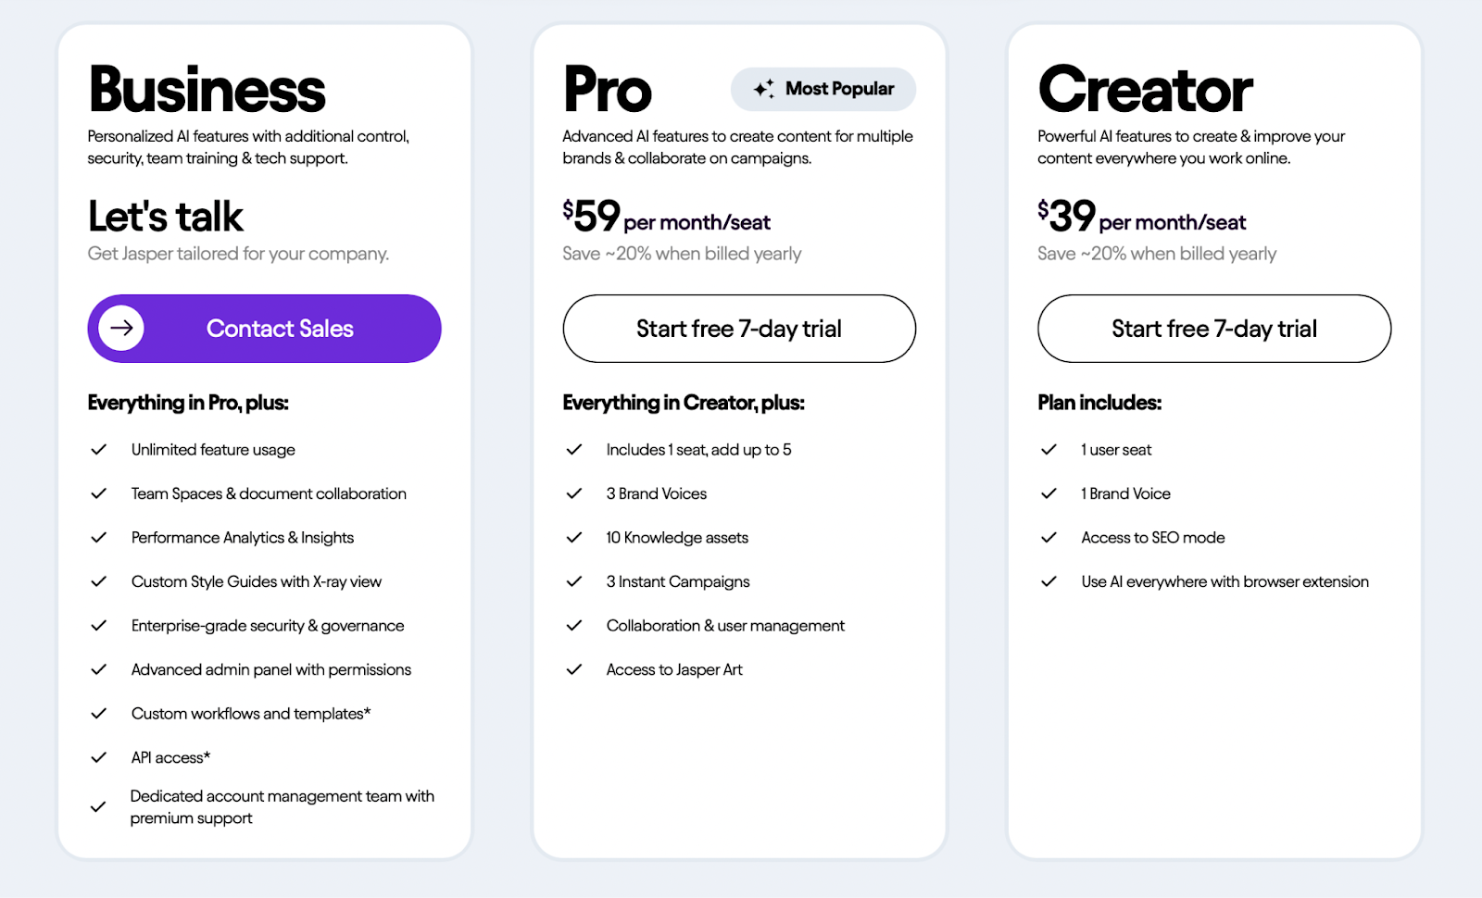Click the $59 per month/seat price

[667, 217]
